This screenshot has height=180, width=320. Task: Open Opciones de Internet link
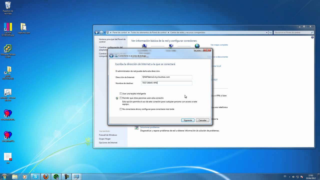click(108, 143)
